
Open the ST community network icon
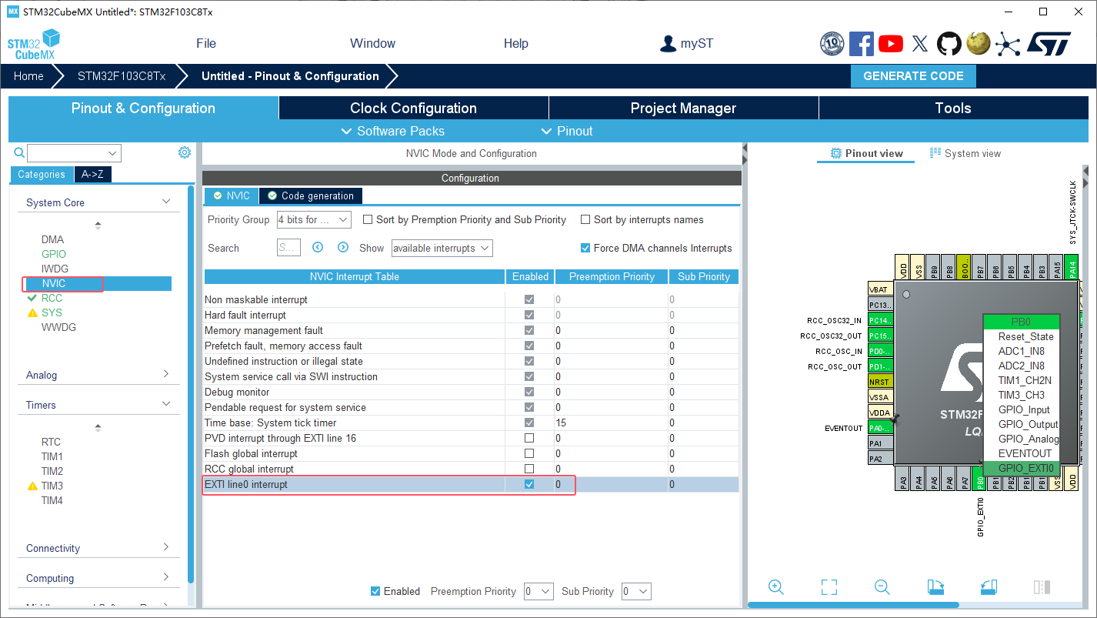[x=1008, y=44]
